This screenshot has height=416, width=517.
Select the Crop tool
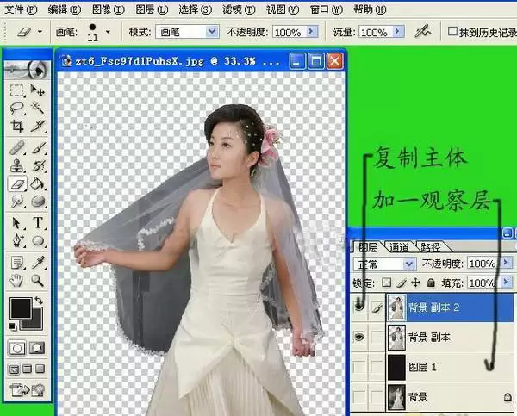16,126
